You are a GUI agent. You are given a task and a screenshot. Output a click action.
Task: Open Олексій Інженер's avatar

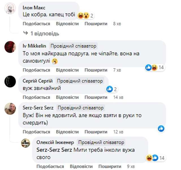pyautogui.click(x=26, y=143)
